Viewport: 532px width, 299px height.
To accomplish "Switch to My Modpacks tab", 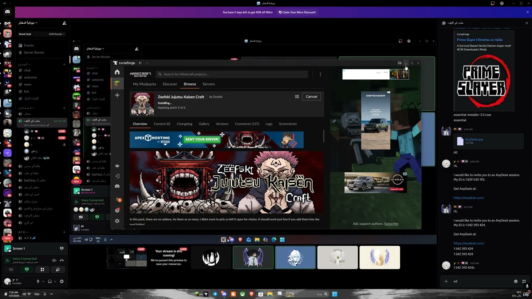I will (x=145, y=84).
